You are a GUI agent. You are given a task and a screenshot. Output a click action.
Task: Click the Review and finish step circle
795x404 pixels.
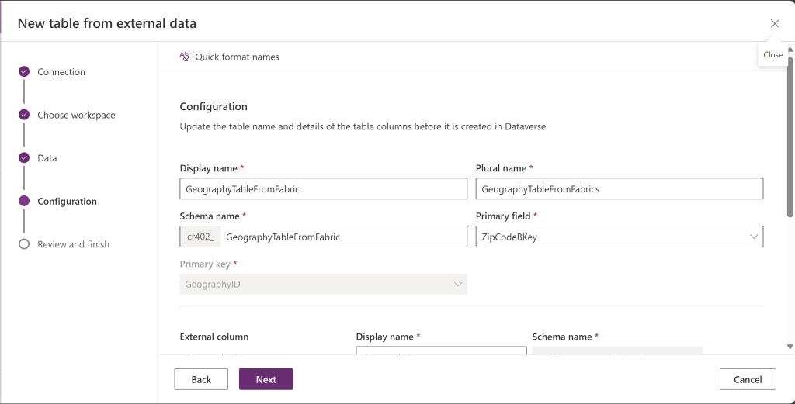(x=23, y=244)
